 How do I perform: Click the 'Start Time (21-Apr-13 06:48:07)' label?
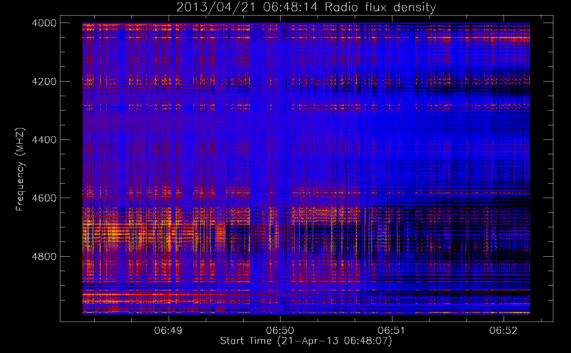(x=306, y=341)
